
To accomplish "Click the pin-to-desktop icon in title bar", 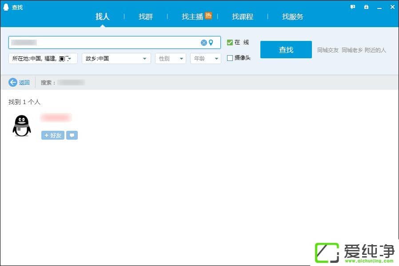I will tap(366, 7).
